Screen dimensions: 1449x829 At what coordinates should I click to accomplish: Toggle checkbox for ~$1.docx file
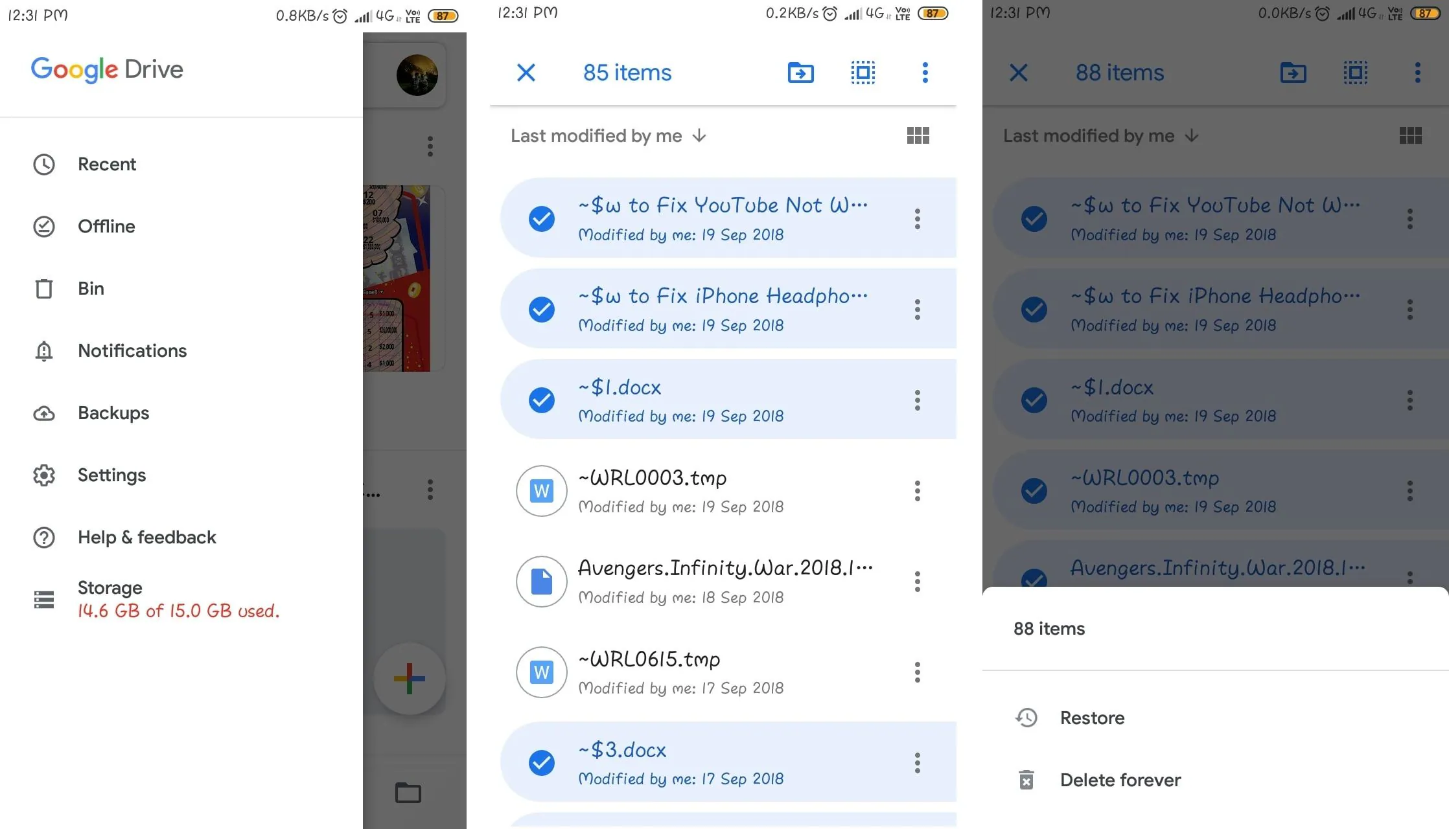coord(541,400)
